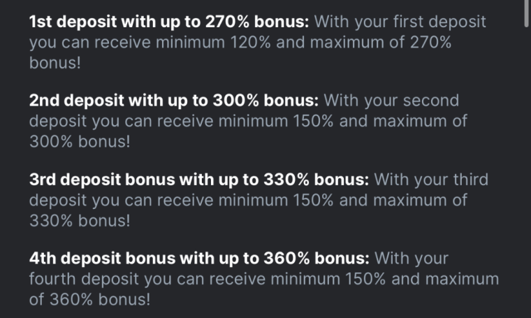Click the '1st deposit with up to 270% bonus:' heading
531x318 pixels.
coord(169,22)
